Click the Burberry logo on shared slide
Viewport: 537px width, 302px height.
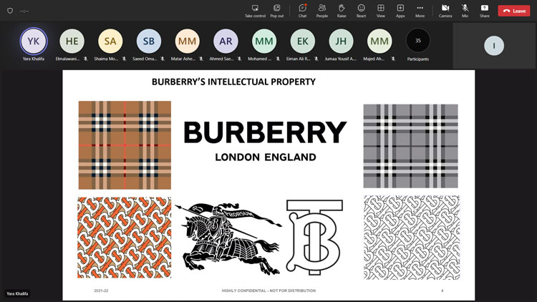[x=265, y=140]
